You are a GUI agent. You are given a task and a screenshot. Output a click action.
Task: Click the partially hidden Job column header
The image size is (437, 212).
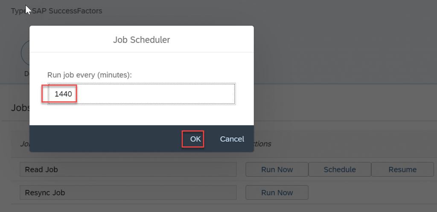coord(24,144)
